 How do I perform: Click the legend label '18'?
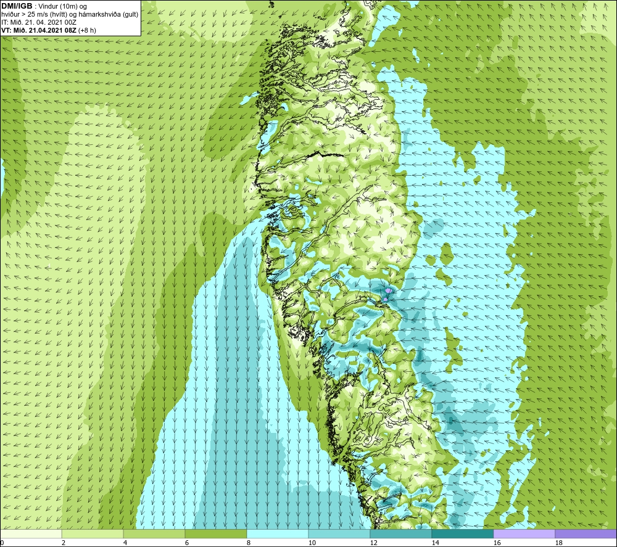(559, 543)
